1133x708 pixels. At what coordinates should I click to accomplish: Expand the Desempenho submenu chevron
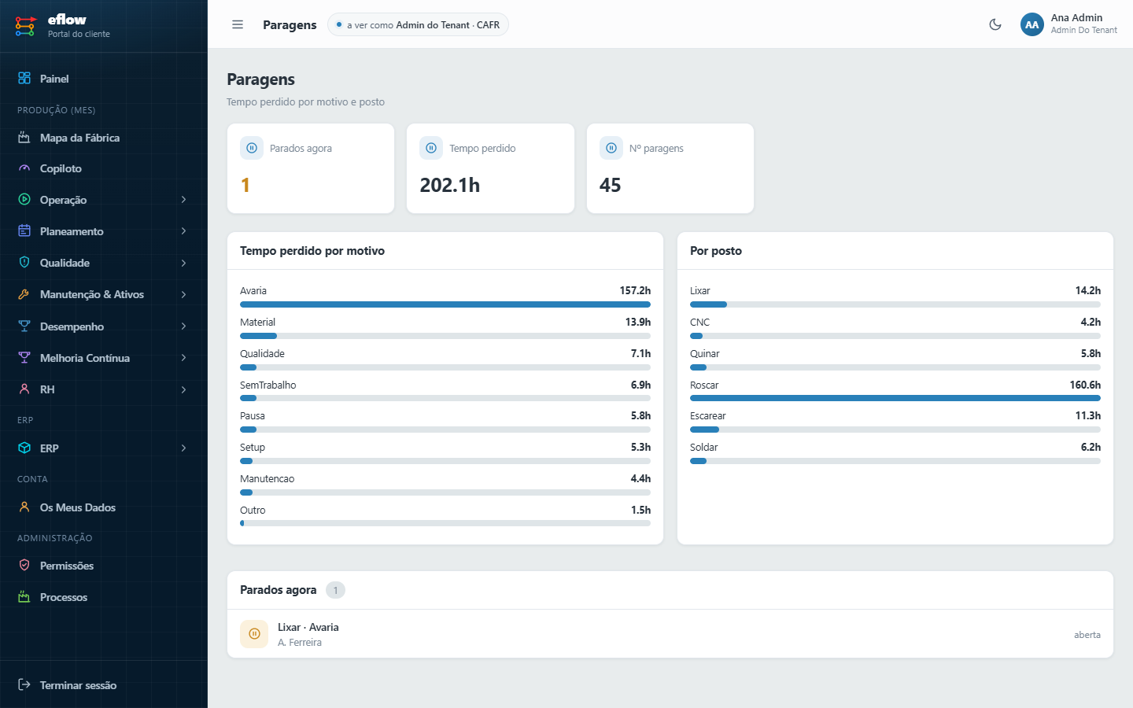tap(183, 326)
